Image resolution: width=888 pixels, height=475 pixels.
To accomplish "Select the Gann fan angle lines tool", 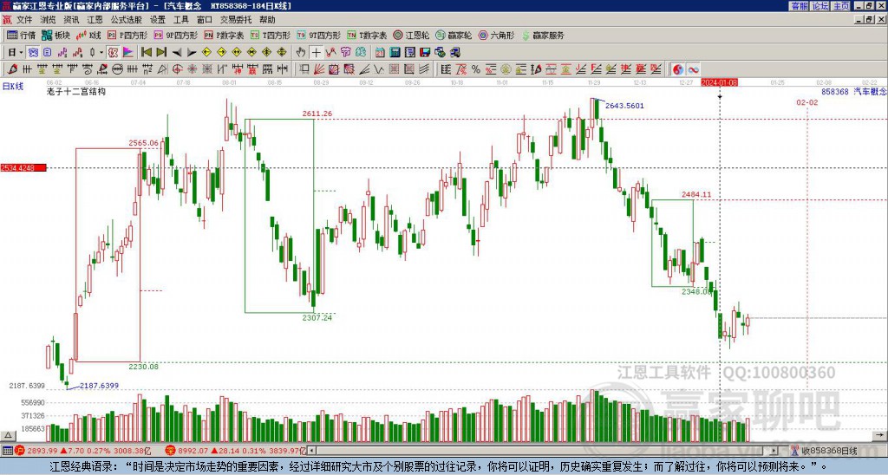I will click(319, 69).
